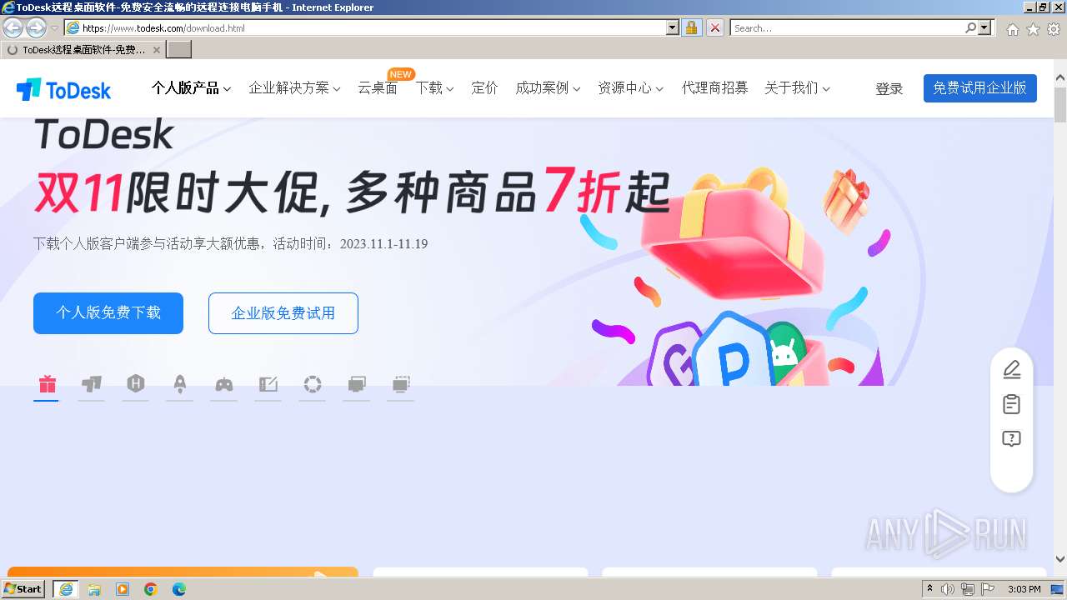Open the IE Home icon
The image size is (1067, 600).
point(1012,29)
